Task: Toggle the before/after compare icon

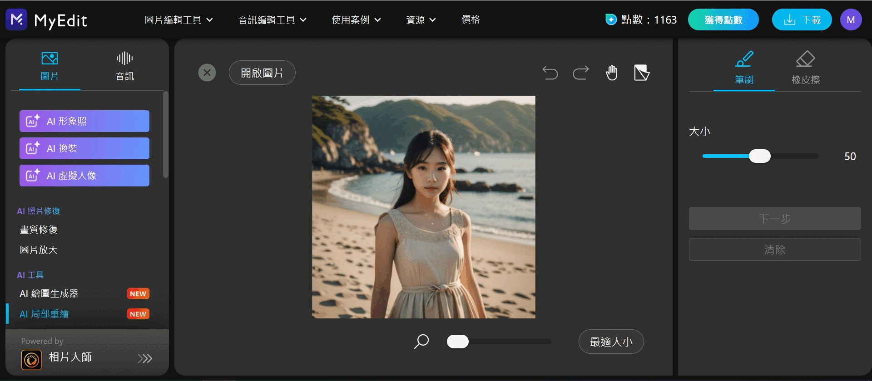Action: 642,73
